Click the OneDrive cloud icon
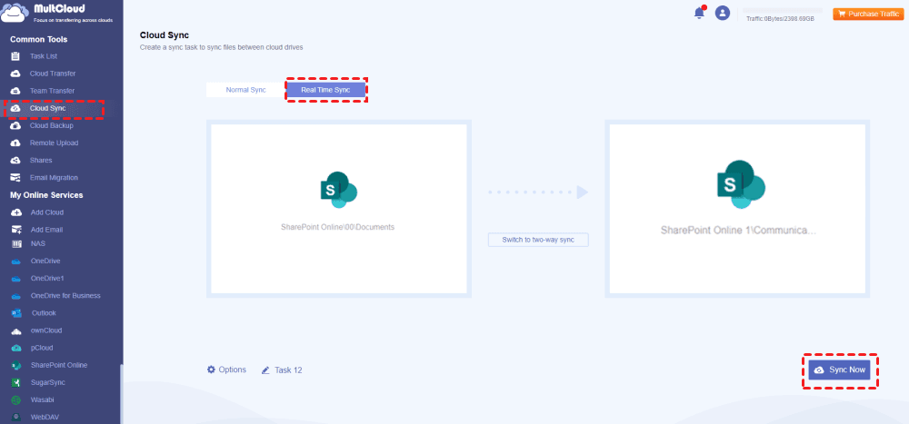909x424 pixels. [x=16, y=261]
